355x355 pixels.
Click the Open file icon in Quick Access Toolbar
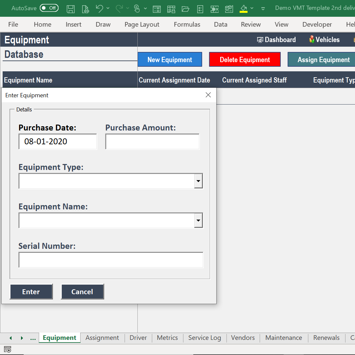tap(186, 9)
